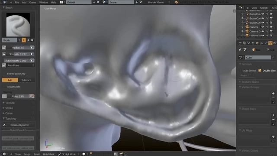Image resolution: width=277 pixels, height=156 pixels.
Task: Toggle the unified strength lock icon
Action: tap(4, 54)
